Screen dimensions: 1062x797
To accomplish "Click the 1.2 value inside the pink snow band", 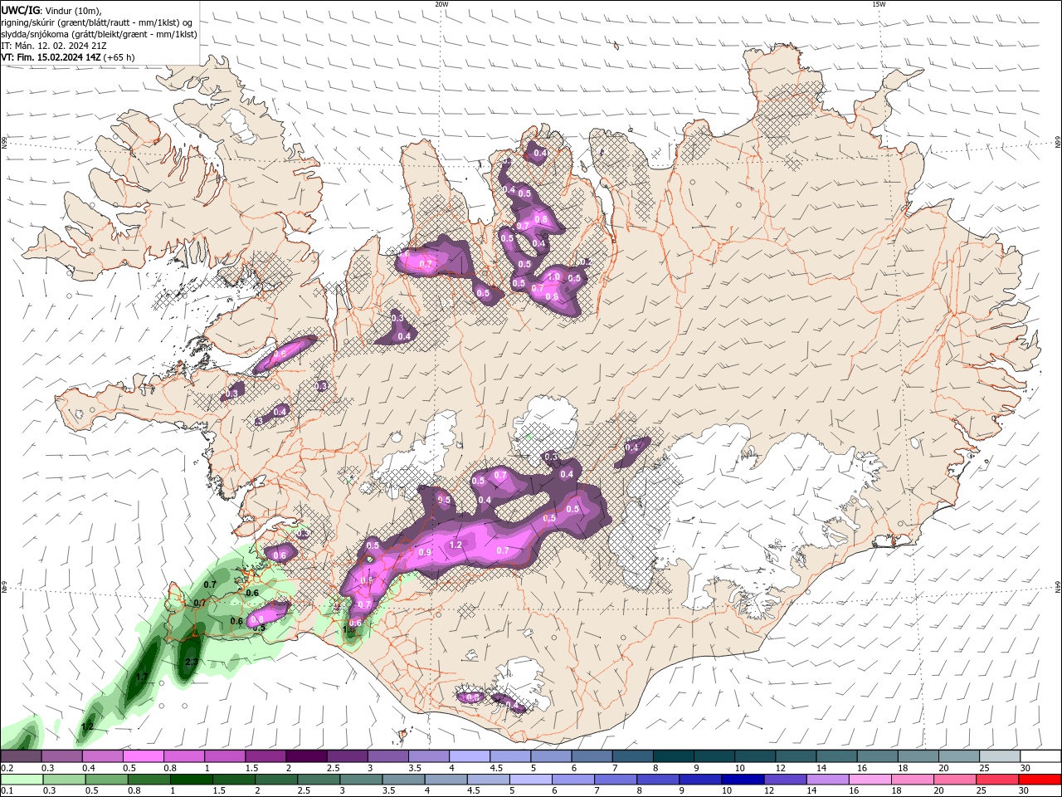I will pyautogui.click(x=455, y=545).
